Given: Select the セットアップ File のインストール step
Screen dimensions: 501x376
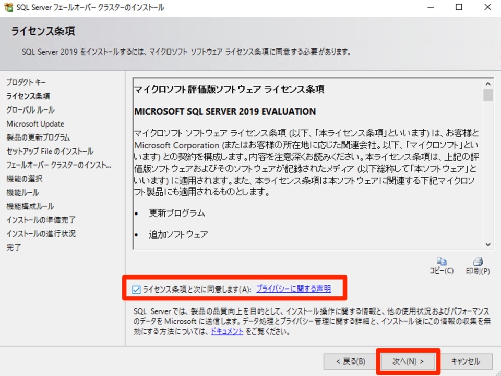Looking at the screenshot, I should (50, 151).
